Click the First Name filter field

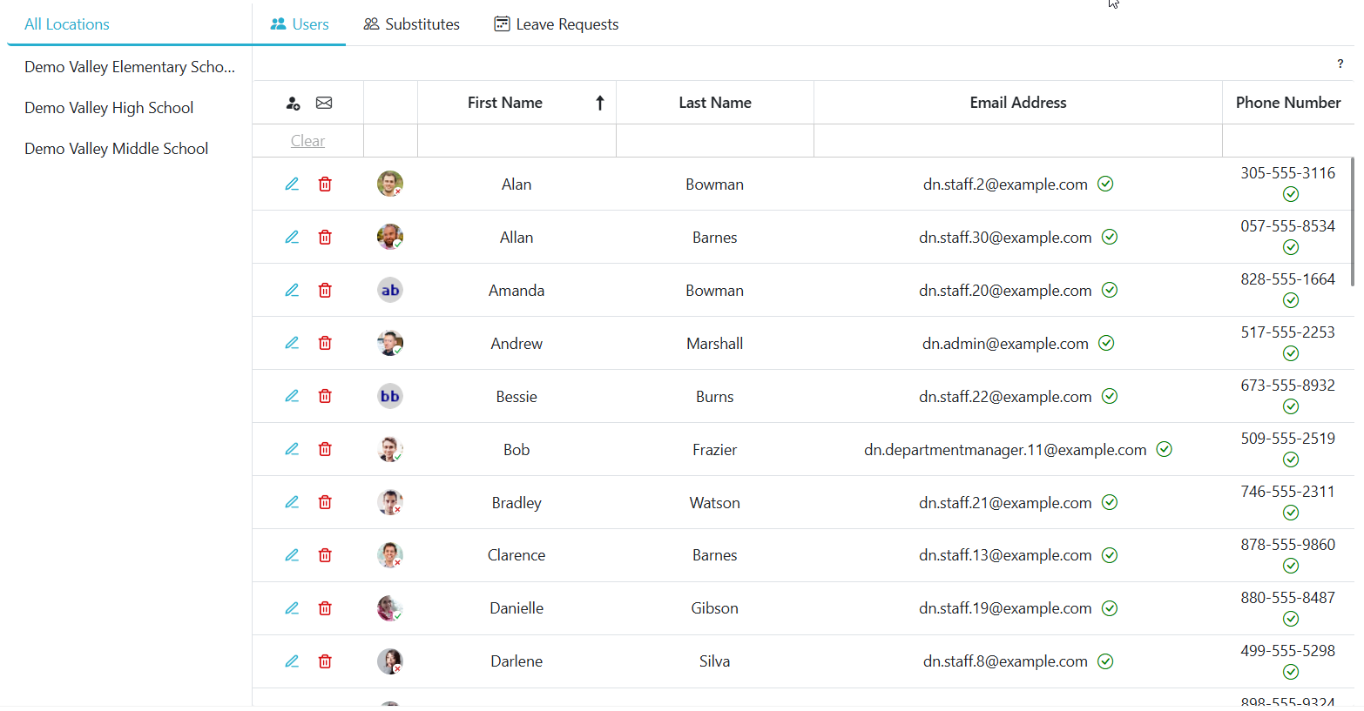[517, 141]
